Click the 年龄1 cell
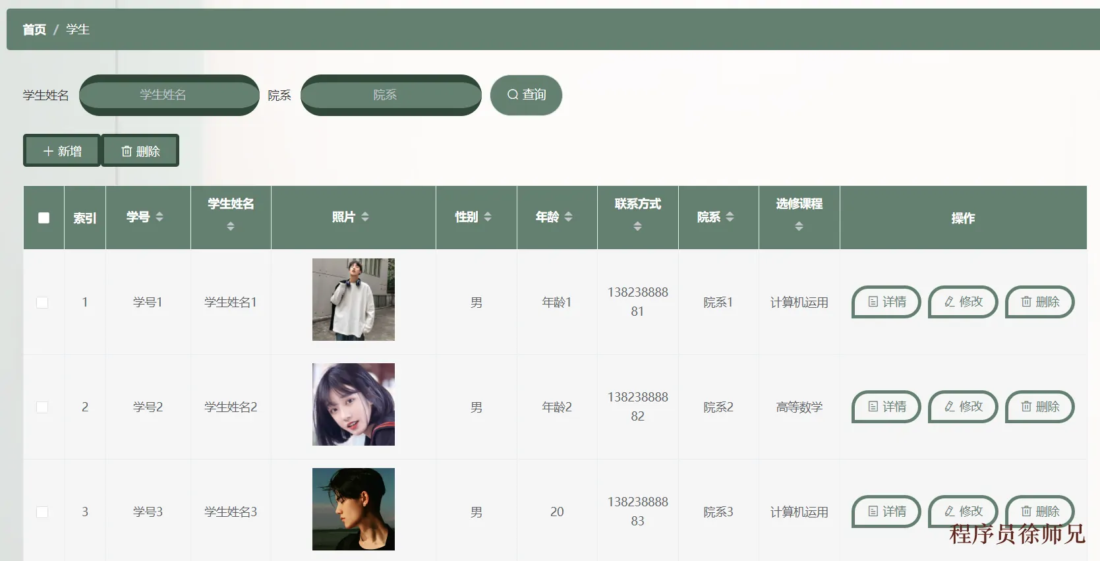This screenshot has height=561, width=1100. pyautogui.click(x=557, y=302)
